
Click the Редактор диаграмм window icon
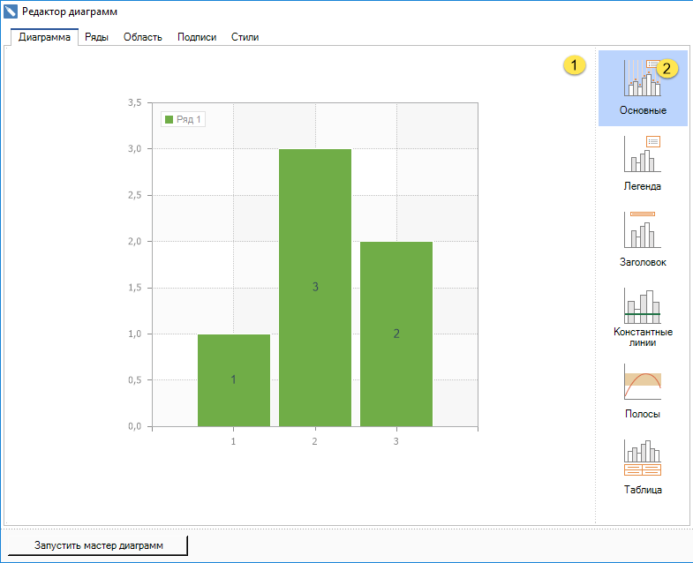[x=11, y=11]
